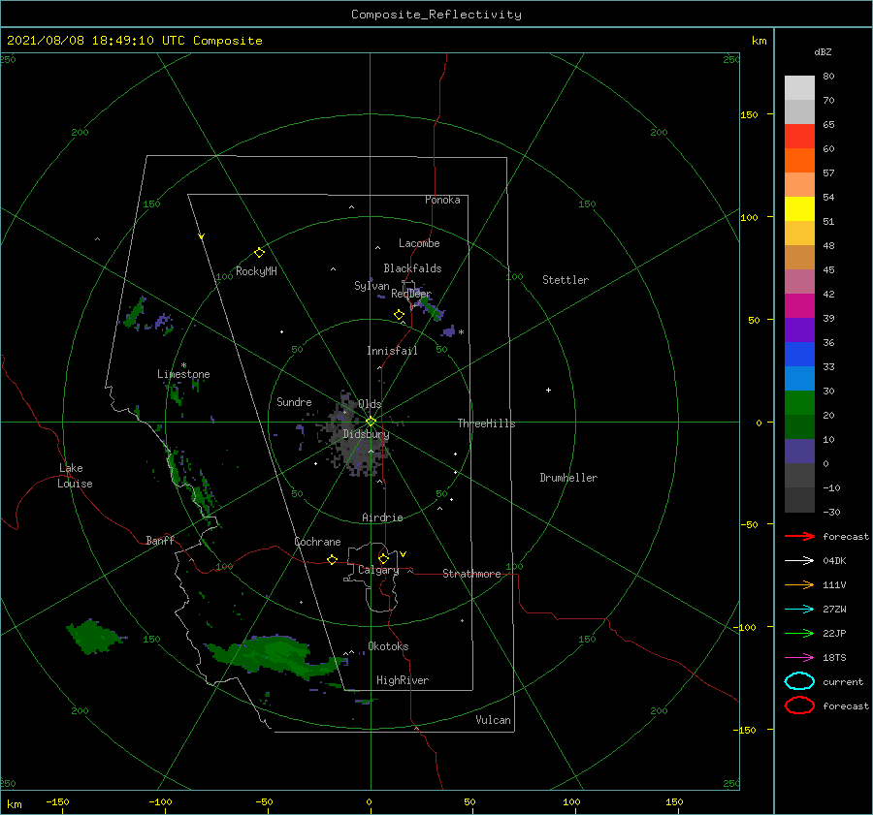The height and width of the screenshot is (815, 873).
Task: Click the km unit label at top right
Action: (x=759, y=41)
